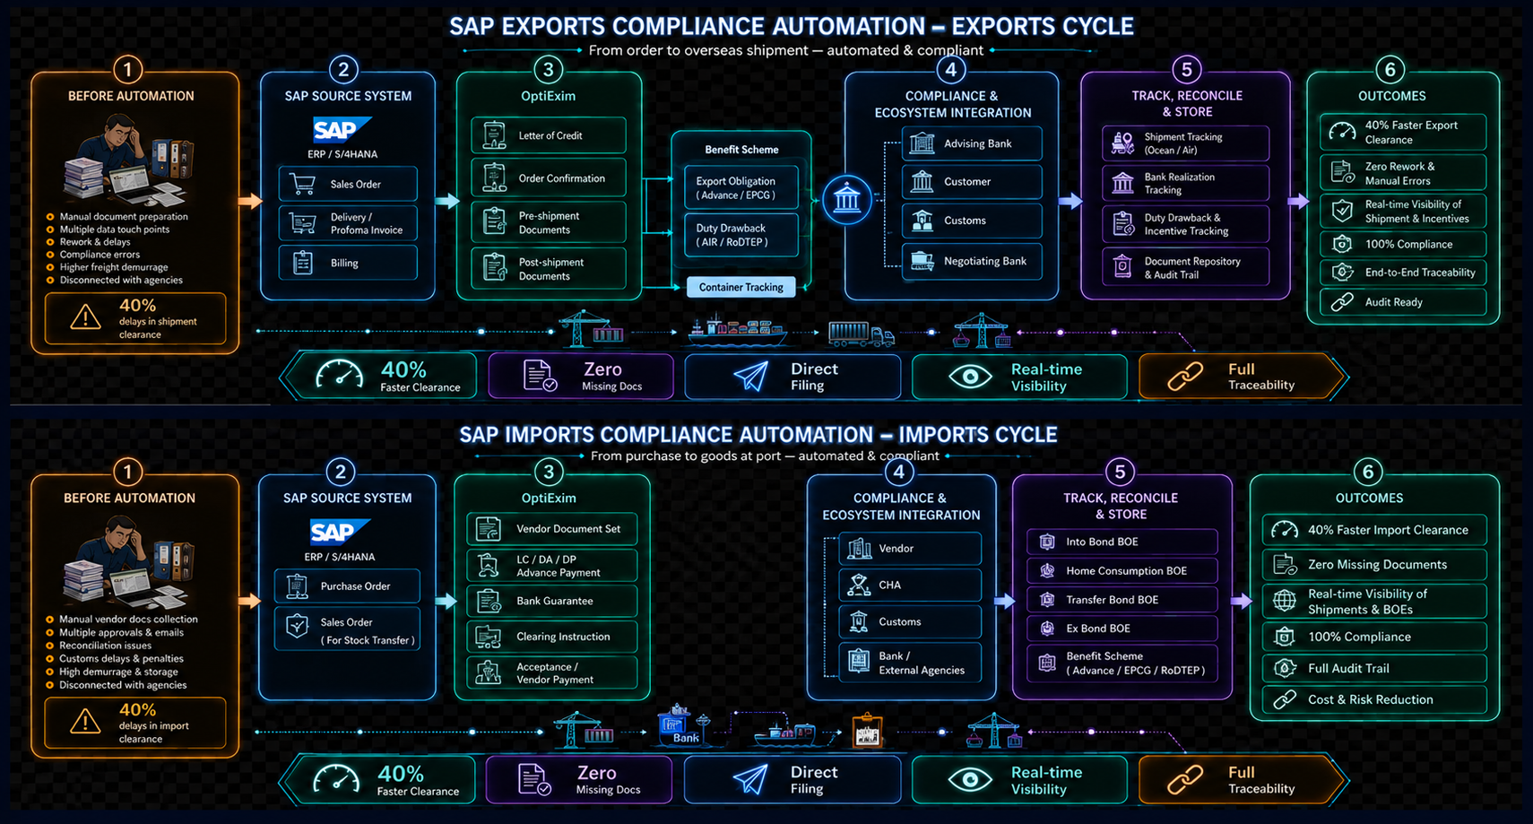
Task: Click the gauge icon beside 40% Faster Export Clearance
Action: click(1342, 132)
